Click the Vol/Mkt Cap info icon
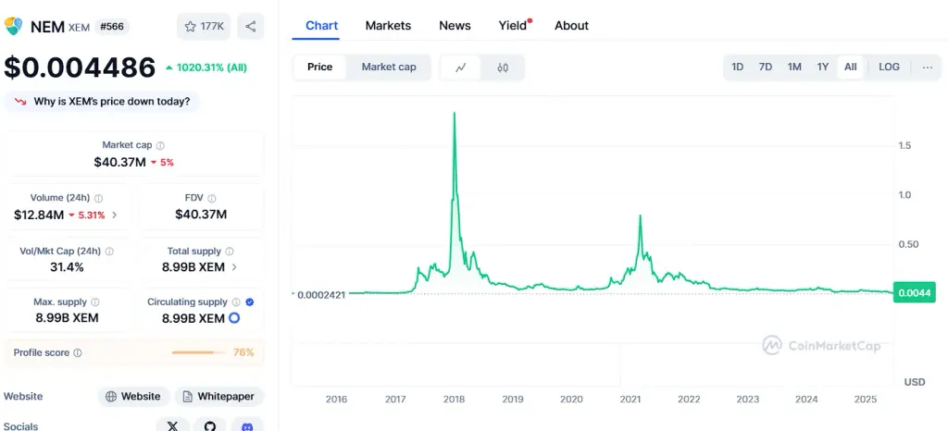Viewport: 948px width, 431px height. [x=109, y=252]
